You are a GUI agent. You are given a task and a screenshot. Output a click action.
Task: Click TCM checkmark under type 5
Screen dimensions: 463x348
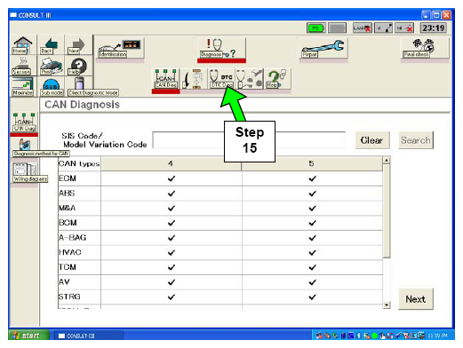click(x=312, y=267)
